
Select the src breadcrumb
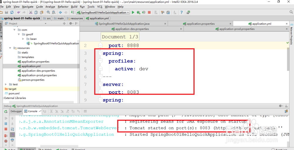click(x=47, y=18)
